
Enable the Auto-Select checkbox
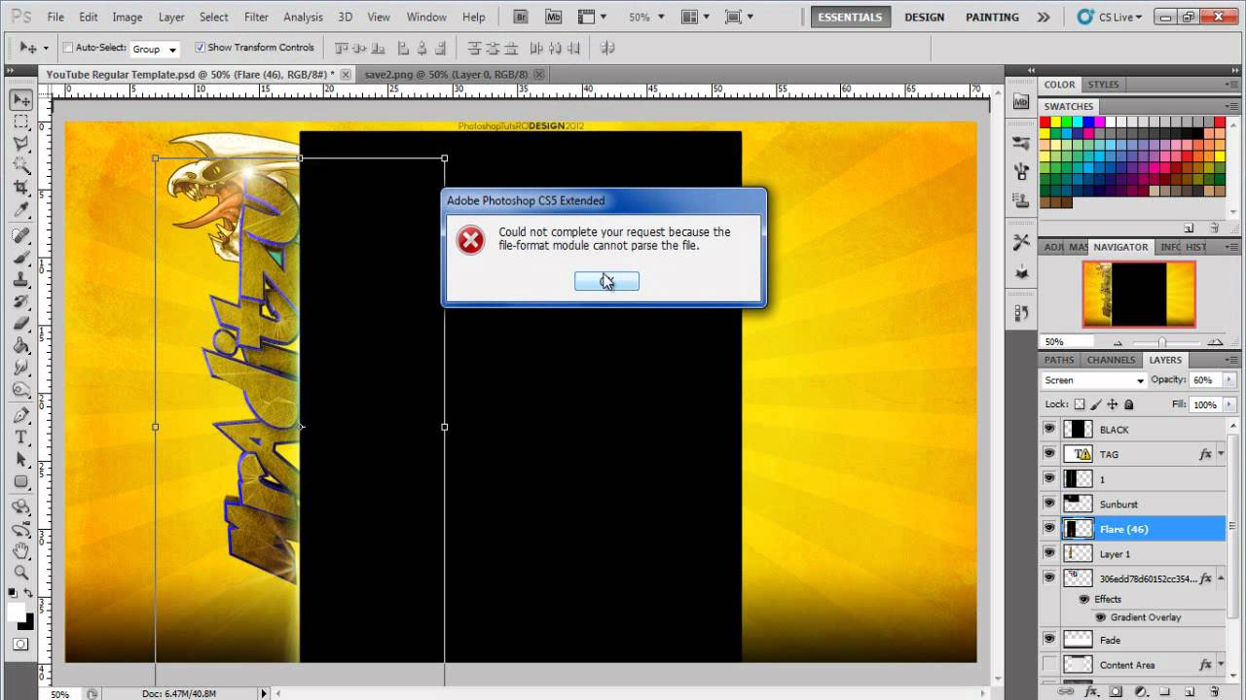68,48
